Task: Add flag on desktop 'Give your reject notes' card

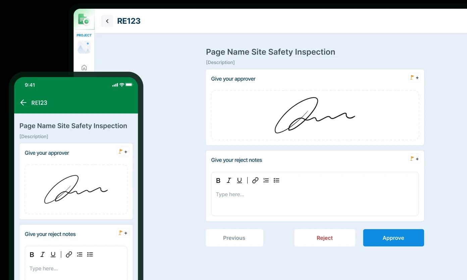Action: (x=414, y=159)
